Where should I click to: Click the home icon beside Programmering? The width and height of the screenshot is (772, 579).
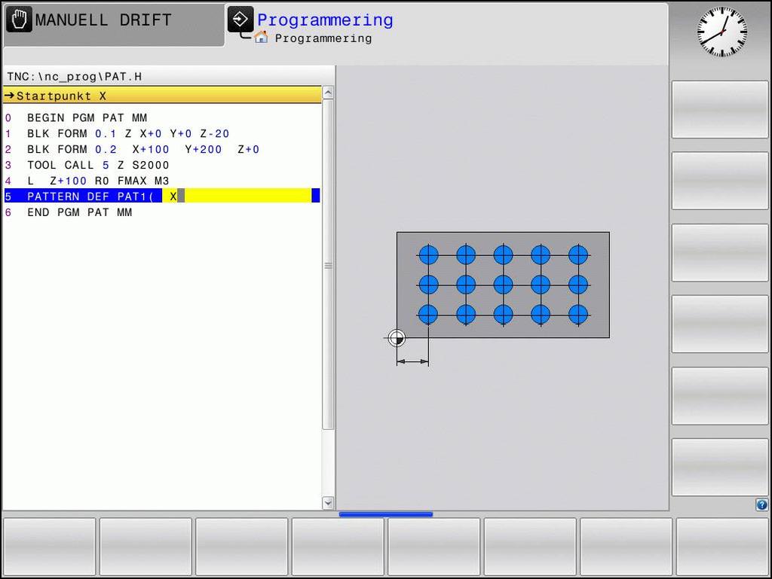pyautogui.click(x=261, y=38)
